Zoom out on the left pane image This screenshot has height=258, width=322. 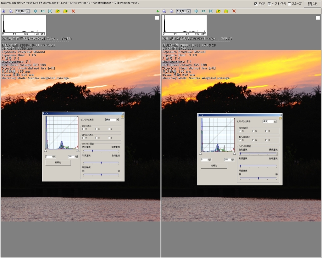point(11,11)
